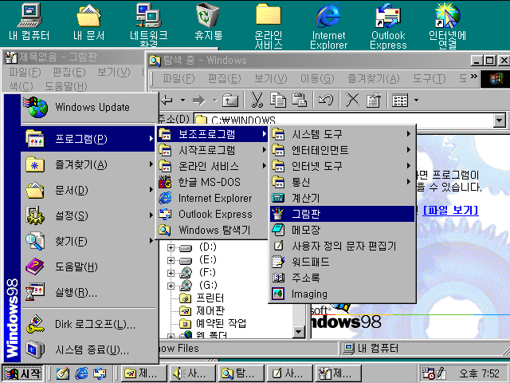Launch Outlook Express from quick launch bar
This screenshot has width=510, height=383.
[100, 373]
